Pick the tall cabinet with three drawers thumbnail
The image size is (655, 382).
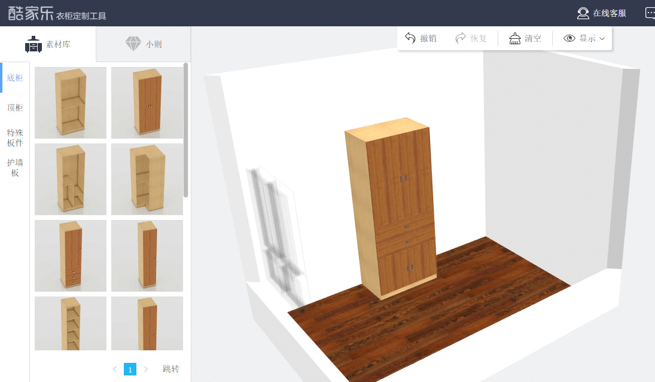tap(71, 256)
